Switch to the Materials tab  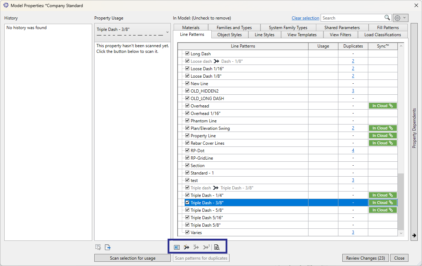pyautogui.click(x=191, y=27)
